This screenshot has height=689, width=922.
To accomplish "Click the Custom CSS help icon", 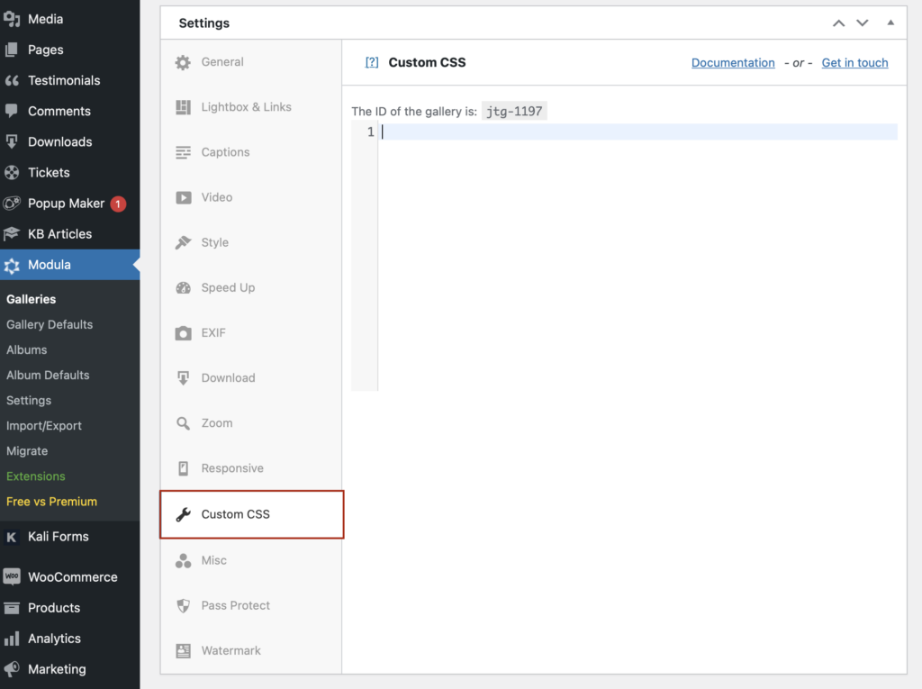I will pyautogui.click(x=372, y=62).
